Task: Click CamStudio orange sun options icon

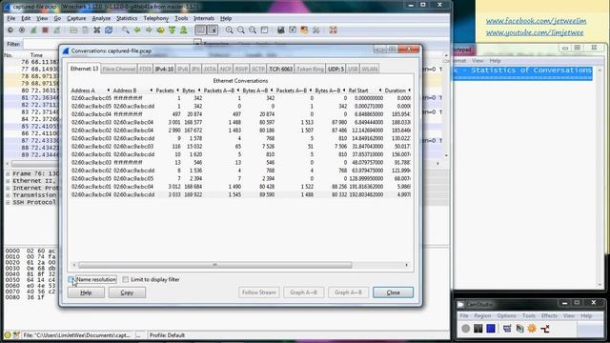Action: point(532,329)
